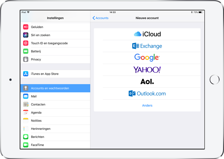
Task: Tap the Wi-Fi status icon
Action: tap(28, 12)
